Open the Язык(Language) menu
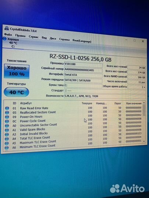Screen dimensions: 149x198 click(x=82, y=41)
